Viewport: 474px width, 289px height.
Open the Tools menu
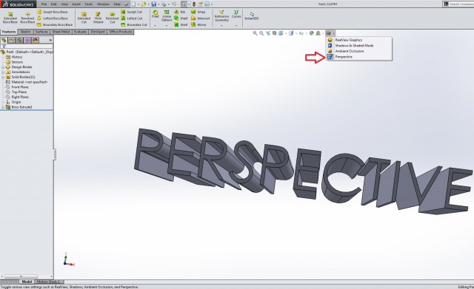tap(89, 4)
